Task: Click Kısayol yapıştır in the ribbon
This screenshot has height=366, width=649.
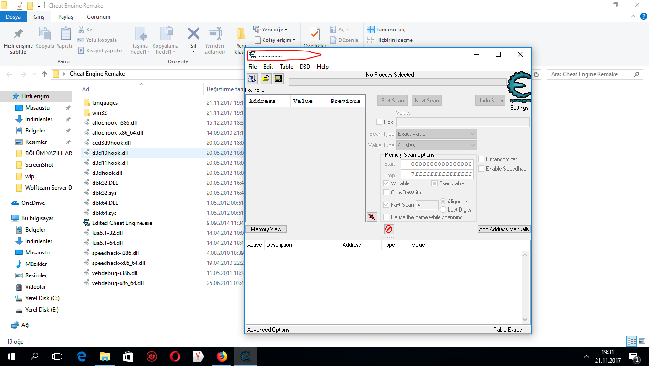Action: 100,51
